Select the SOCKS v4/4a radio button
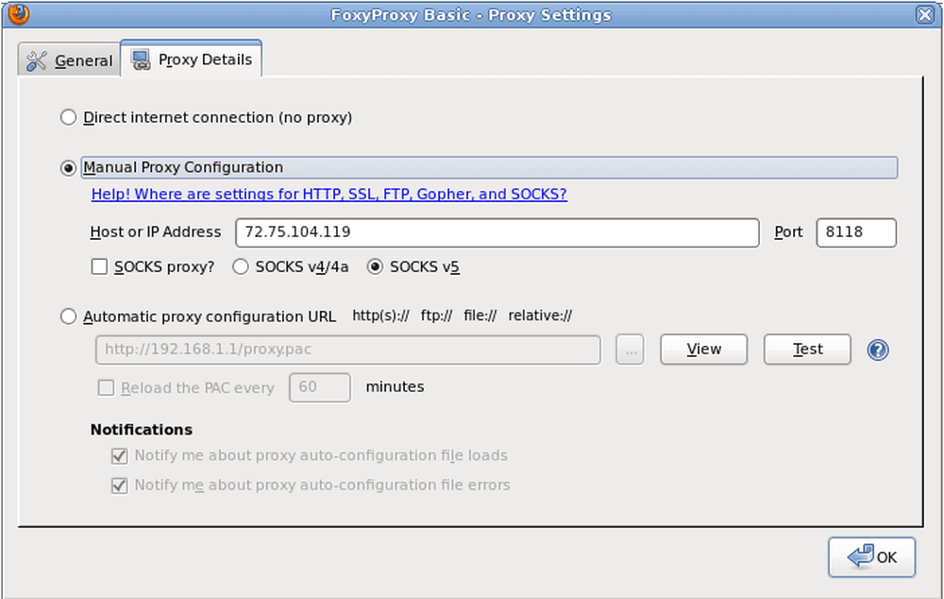 241,266
